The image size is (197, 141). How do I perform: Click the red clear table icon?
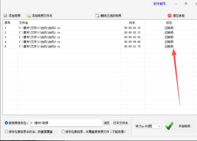[x=170, y=16]
